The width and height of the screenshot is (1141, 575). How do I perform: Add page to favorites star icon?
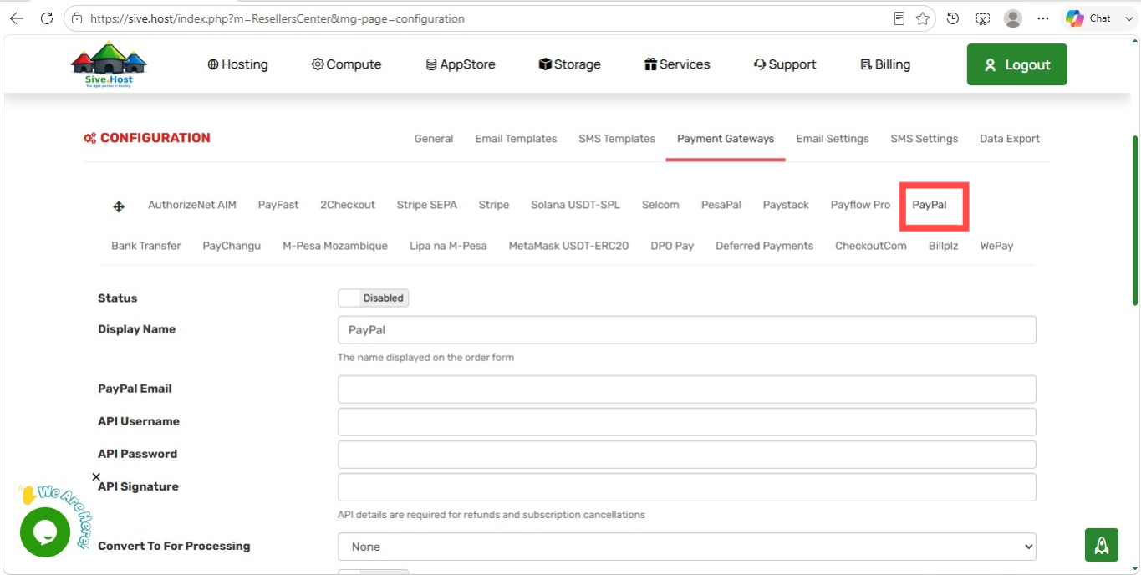(x=923, y=18)
